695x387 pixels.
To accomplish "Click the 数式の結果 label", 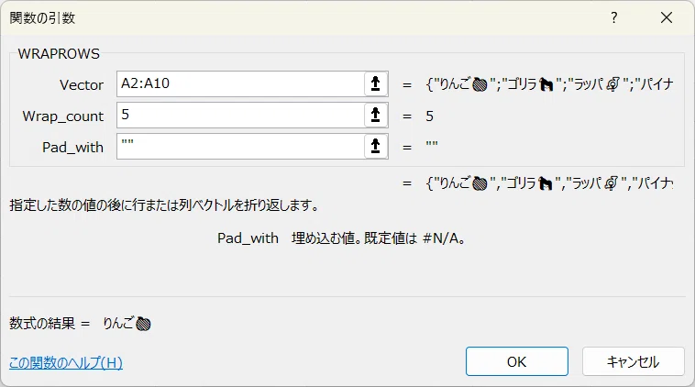I will (x=42, y=323).
